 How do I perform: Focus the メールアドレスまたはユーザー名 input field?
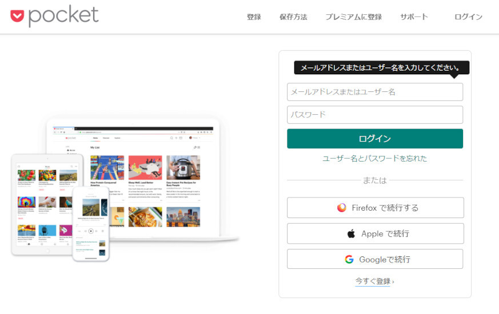[374, 92]
